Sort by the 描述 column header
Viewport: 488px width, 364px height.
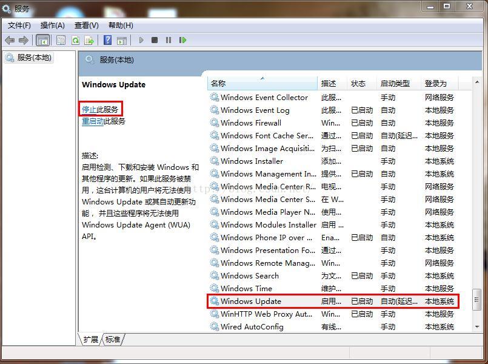click(332, 84)
